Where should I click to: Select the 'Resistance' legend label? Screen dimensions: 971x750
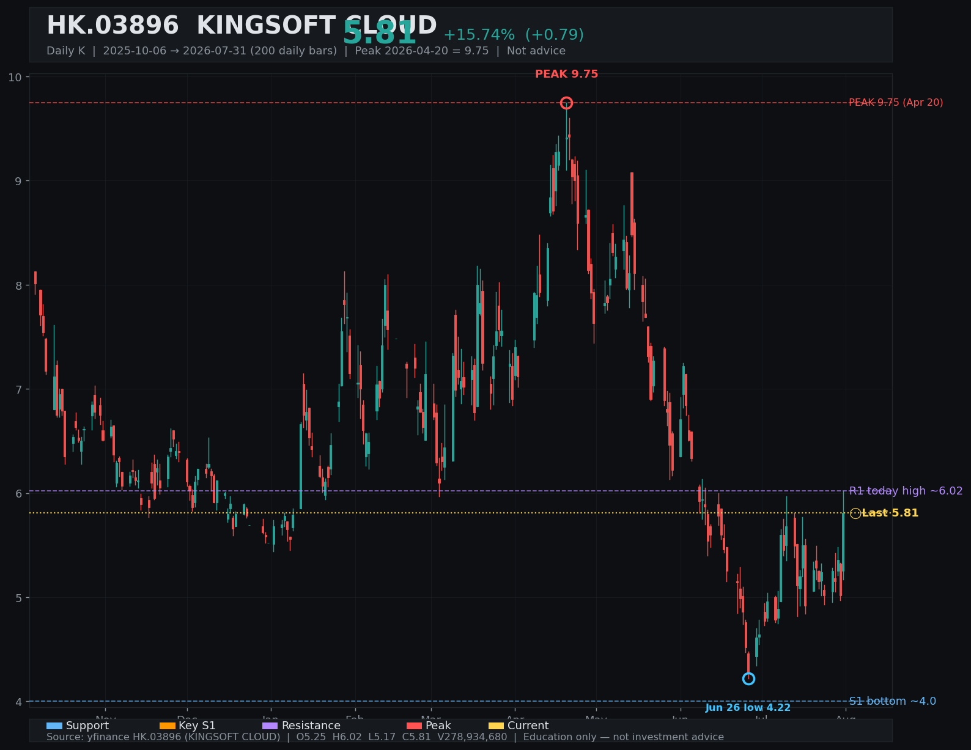click(x=311, y=726)
